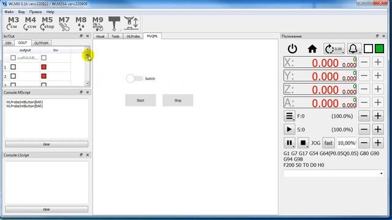
Task: Click the stop square button beside JOG
Action: click(303, 143)
